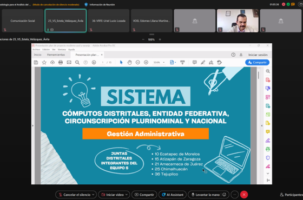This screenshot has height=200, width=303.
Task: Expand Acrobat left navigation pane arrow
Action: pos(32,125)
